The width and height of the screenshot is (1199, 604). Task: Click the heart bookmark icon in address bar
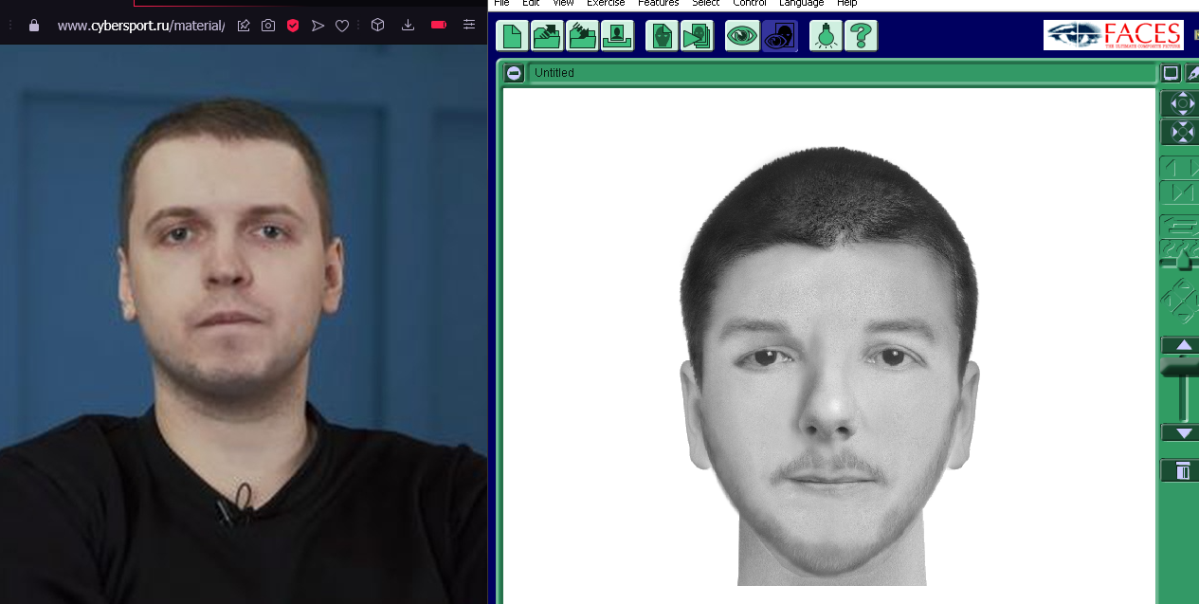tap(342, 26)
